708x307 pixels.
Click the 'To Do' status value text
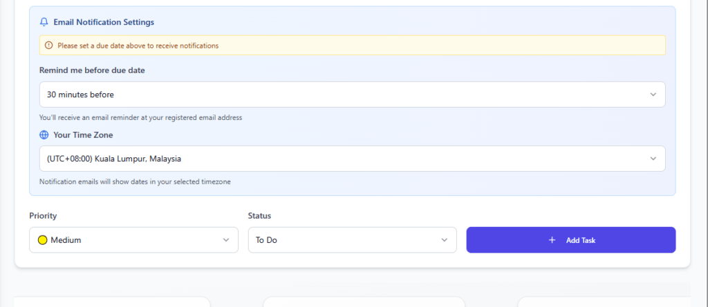click(266, 240)
